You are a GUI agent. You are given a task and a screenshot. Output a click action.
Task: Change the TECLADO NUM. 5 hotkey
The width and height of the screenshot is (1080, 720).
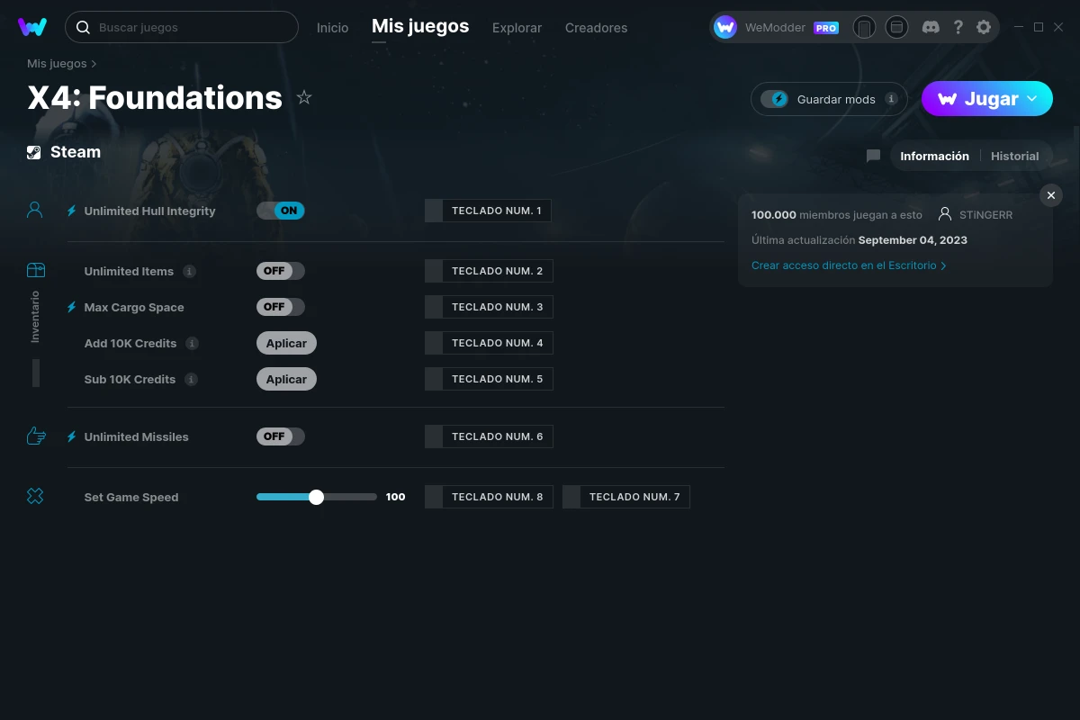tap(489, 379)
